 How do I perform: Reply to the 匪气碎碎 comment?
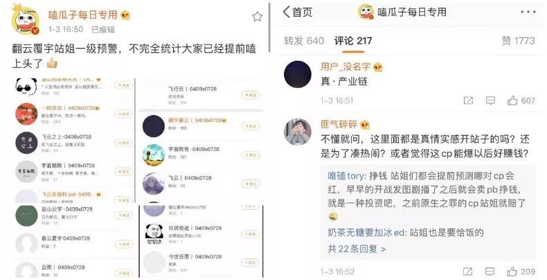490,271
